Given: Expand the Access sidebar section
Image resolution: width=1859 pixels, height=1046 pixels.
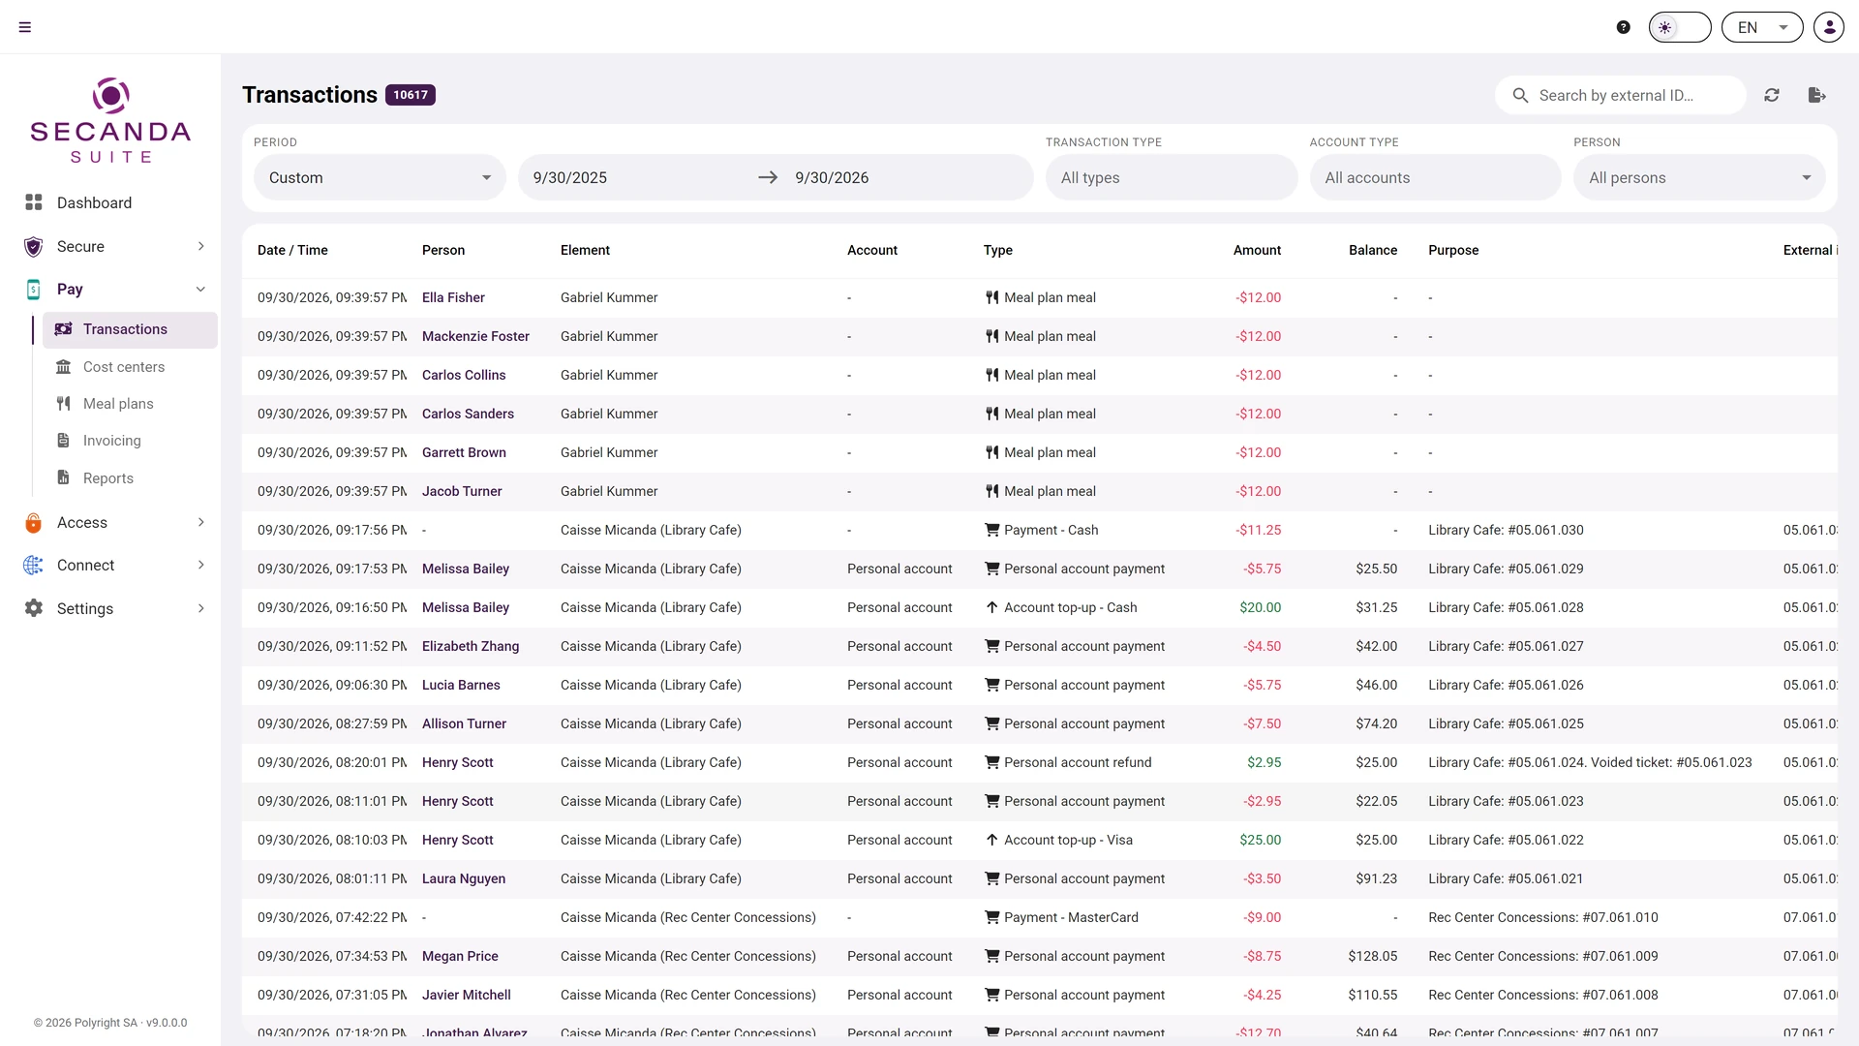Looking at the screenshot, I should point(110,522).
